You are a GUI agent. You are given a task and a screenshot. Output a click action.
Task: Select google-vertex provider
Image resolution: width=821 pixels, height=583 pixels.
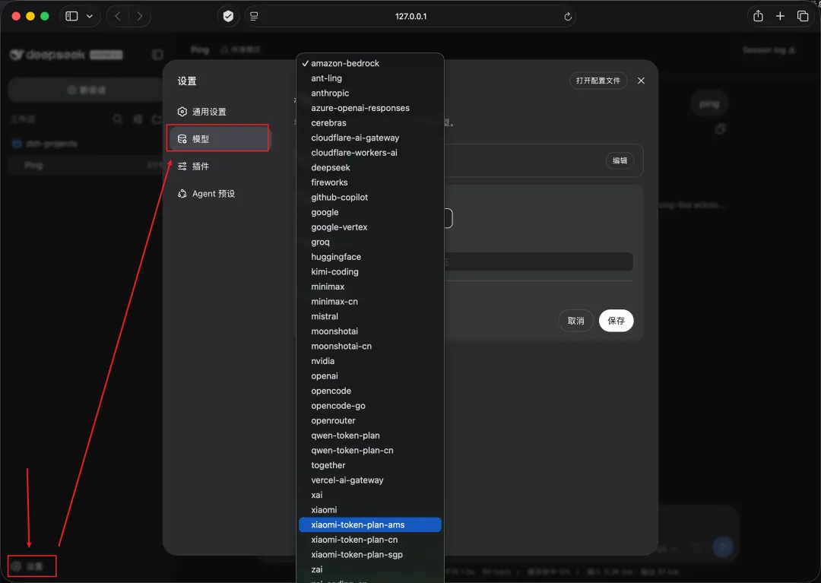[x=369, y=227]
